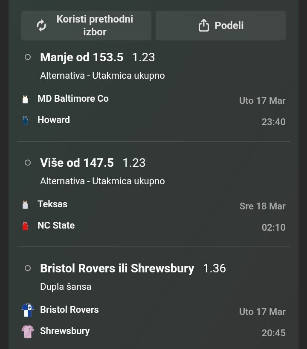Click the NC State red jersey icon
Viewport: 307px width, 349px height.
[25, 226]
